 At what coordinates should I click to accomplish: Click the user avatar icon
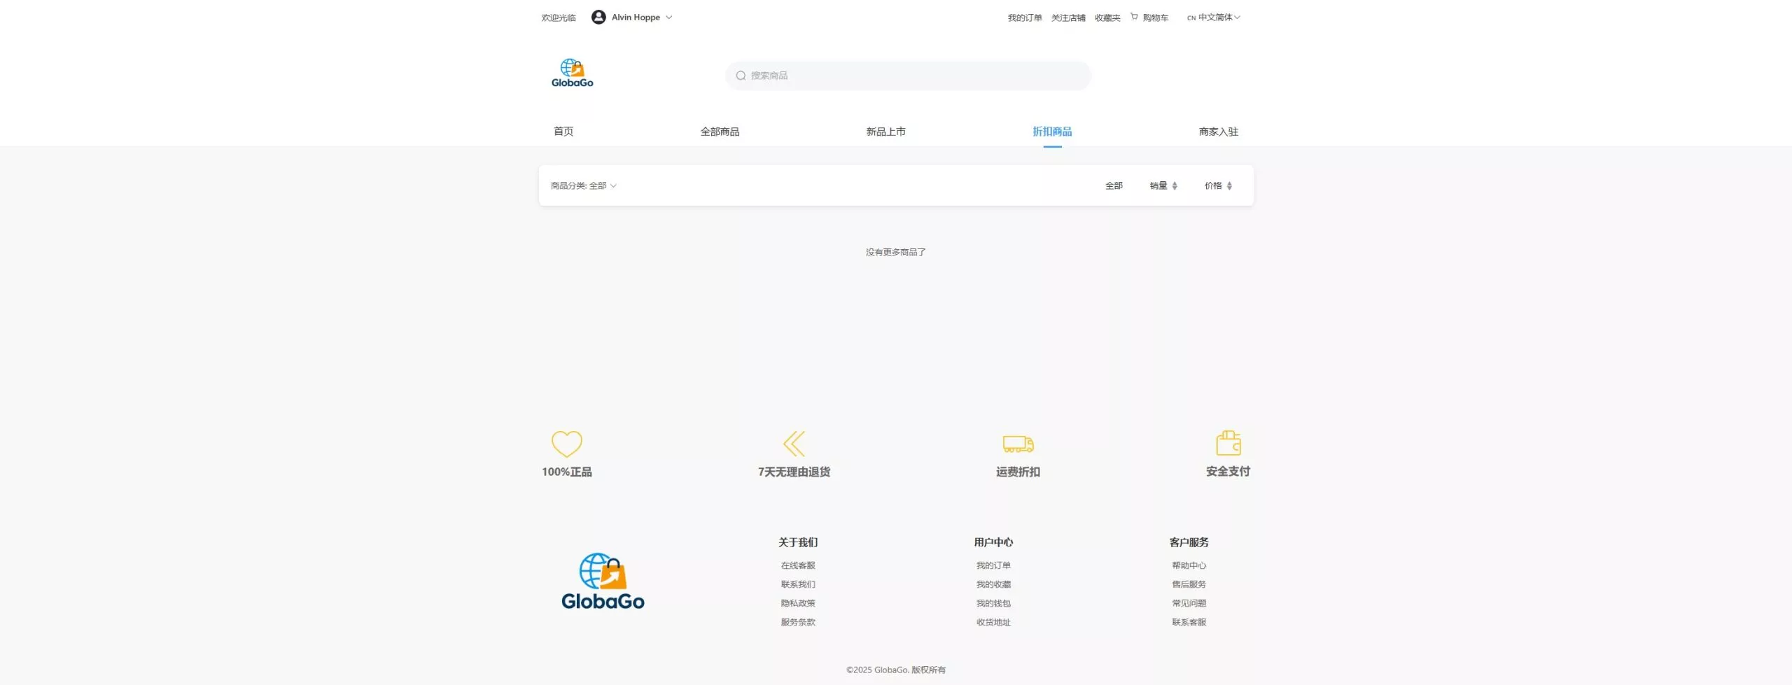(x=598, y=17)
